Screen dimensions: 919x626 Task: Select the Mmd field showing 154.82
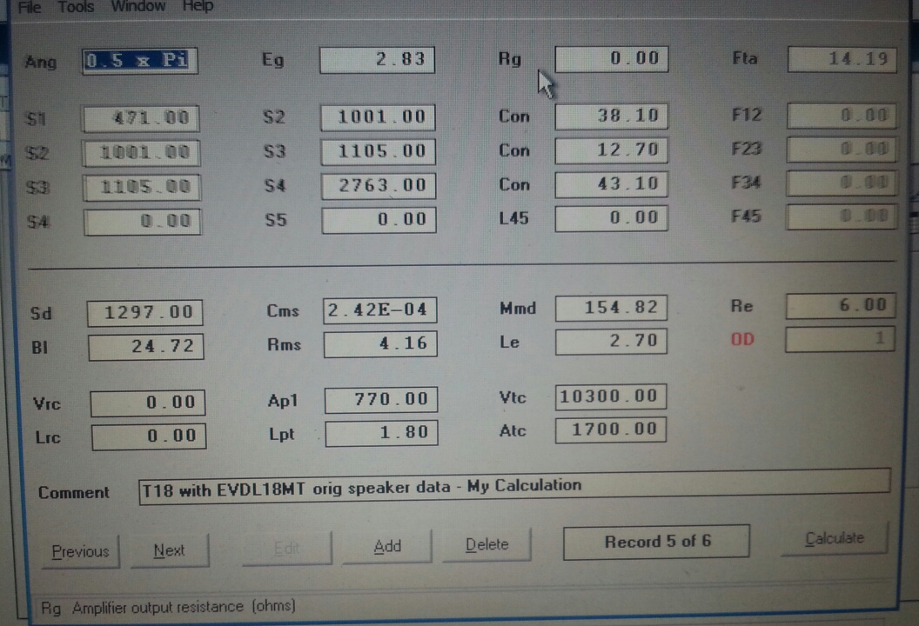pos(611,308)
